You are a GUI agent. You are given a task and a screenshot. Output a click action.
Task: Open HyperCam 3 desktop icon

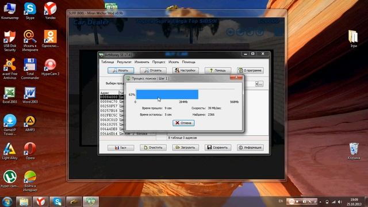click(x=50, y=67)
